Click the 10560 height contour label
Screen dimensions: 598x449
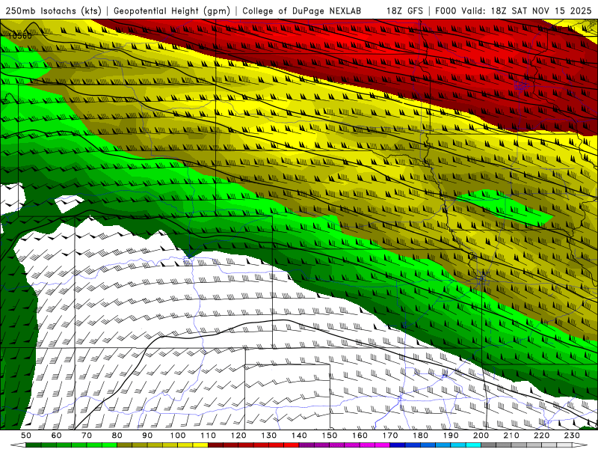coord(20,36)
